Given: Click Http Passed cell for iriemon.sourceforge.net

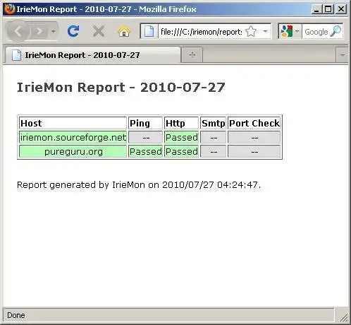Looking at the screenshot, I should pyautogui.click(x=181, y=137).
